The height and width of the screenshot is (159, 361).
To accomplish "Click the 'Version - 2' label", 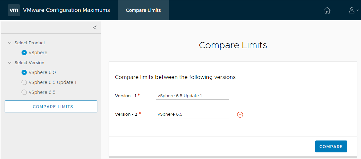I will tap(126, 114).
